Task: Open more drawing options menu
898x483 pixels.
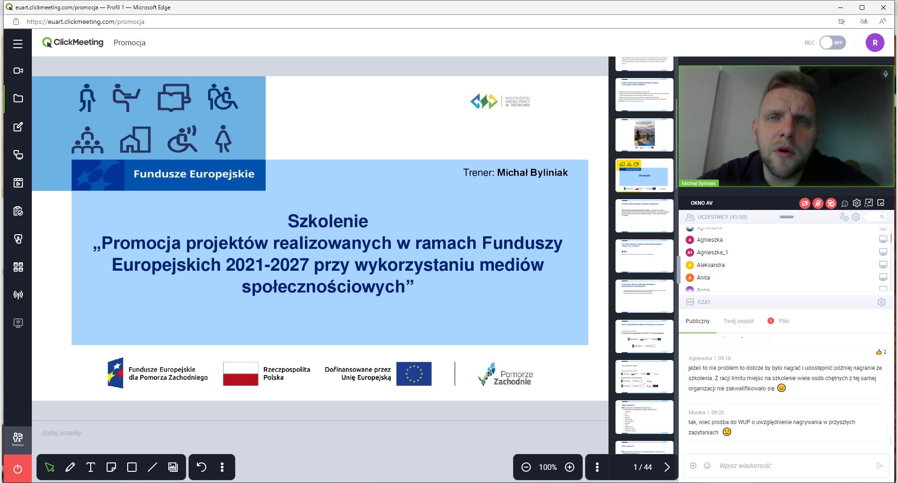Action: point(222,467)
